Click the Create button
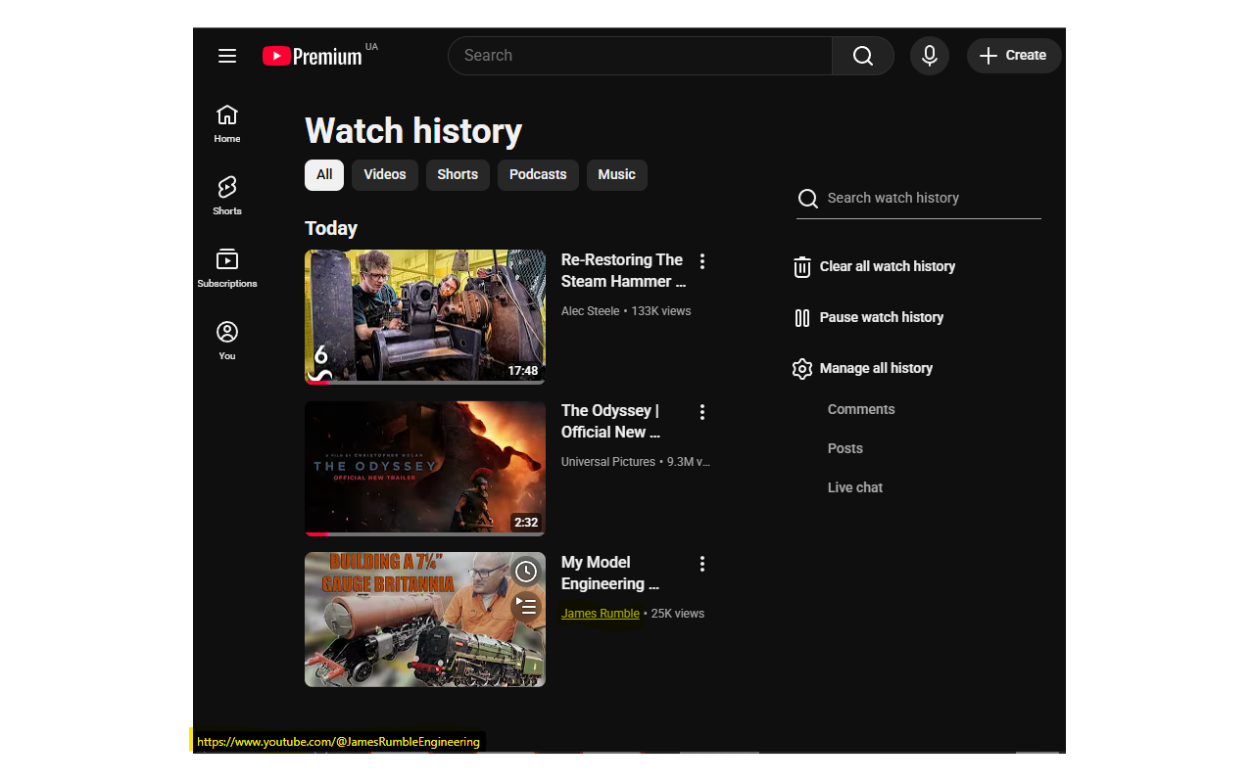 1014,56
